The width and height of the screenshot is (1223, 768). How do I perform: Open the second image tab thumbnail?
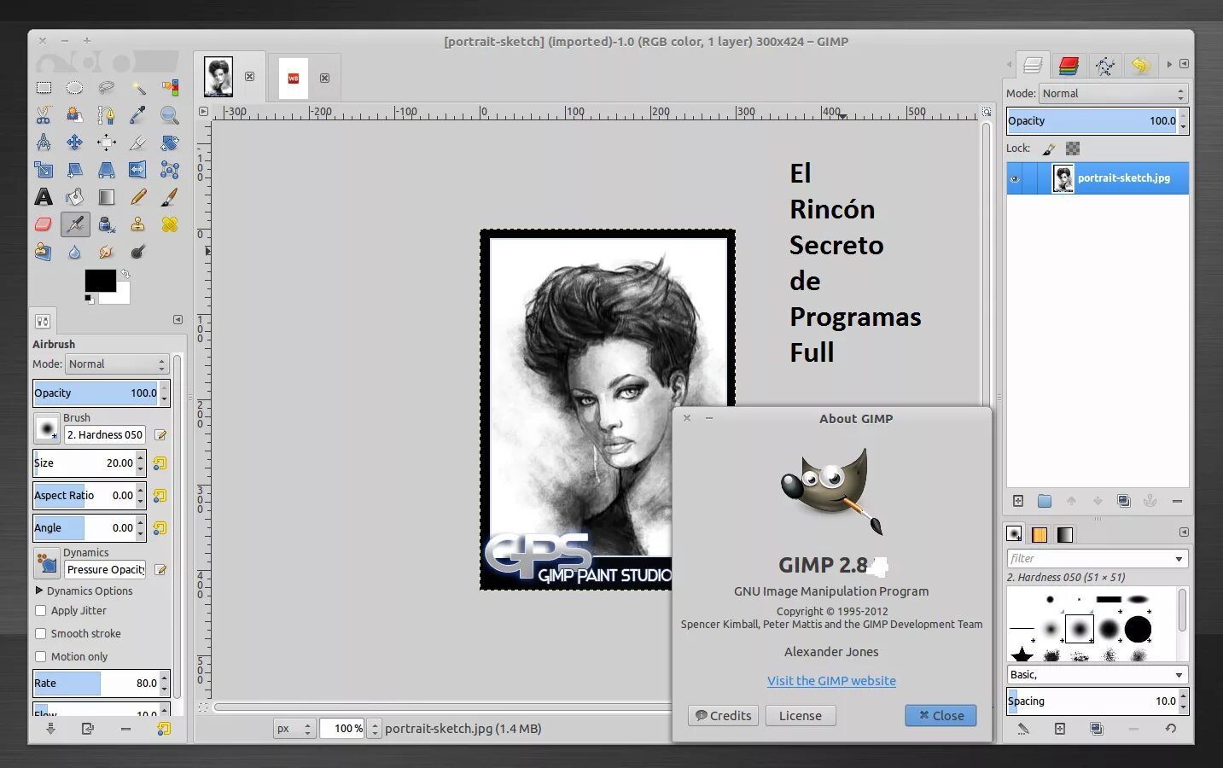[294, 78]
